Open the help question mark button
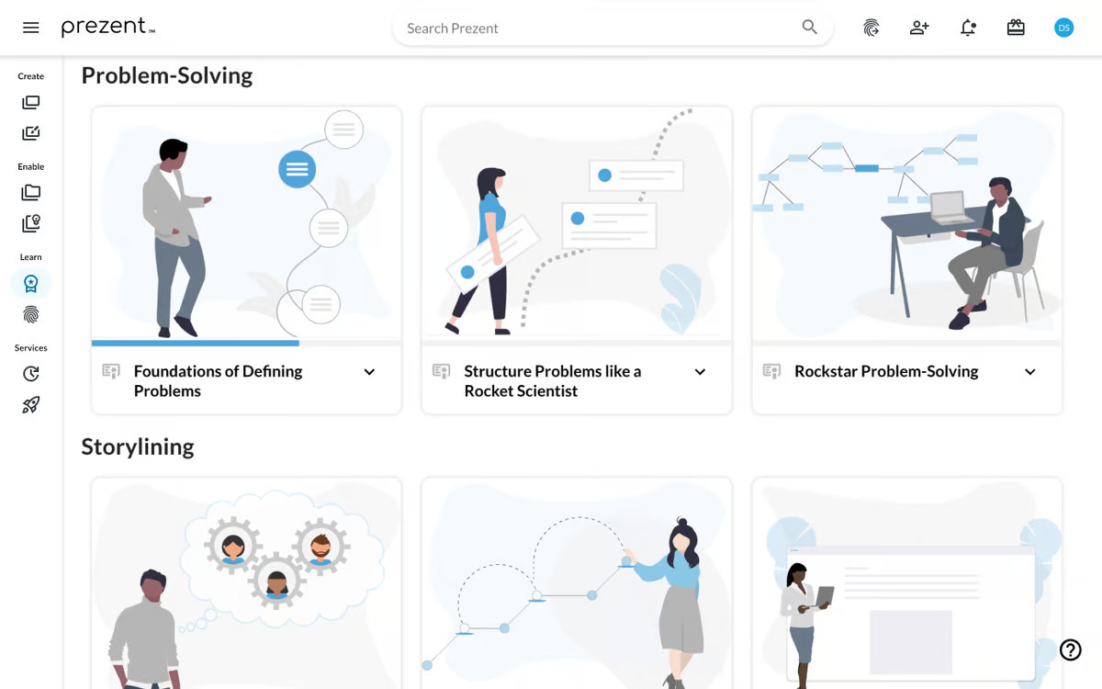Viewport: 1102px width, 689px height. pos(1071,649)
